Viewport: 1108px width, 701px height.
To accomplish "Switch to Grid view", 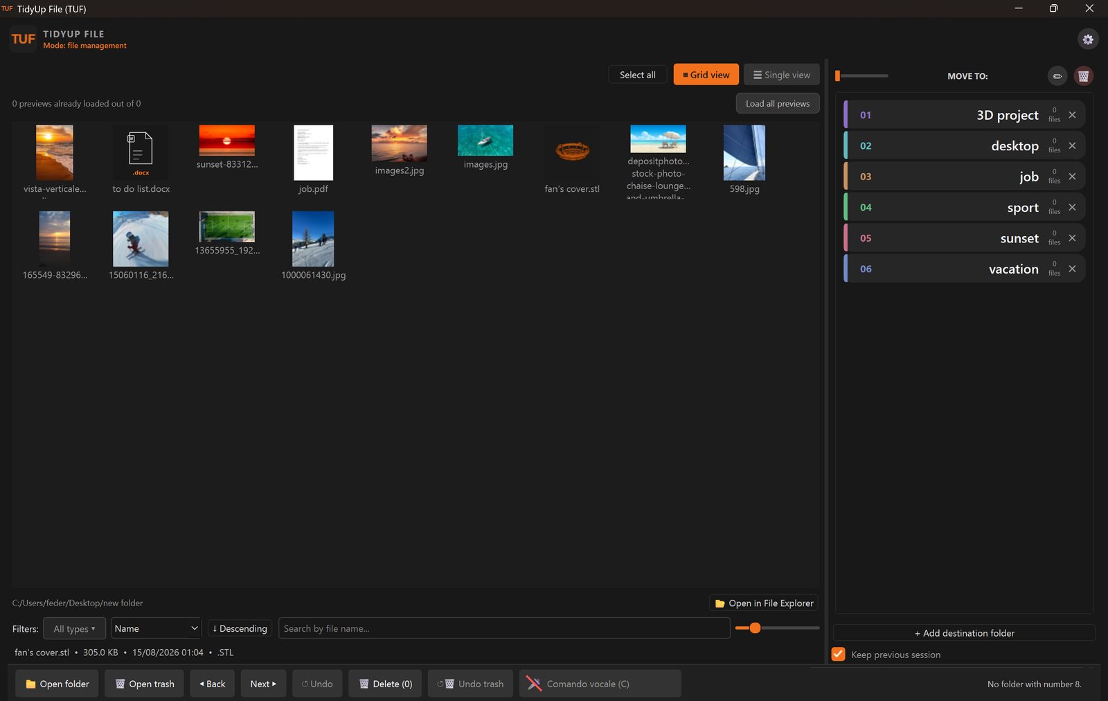I will point(706,75).
